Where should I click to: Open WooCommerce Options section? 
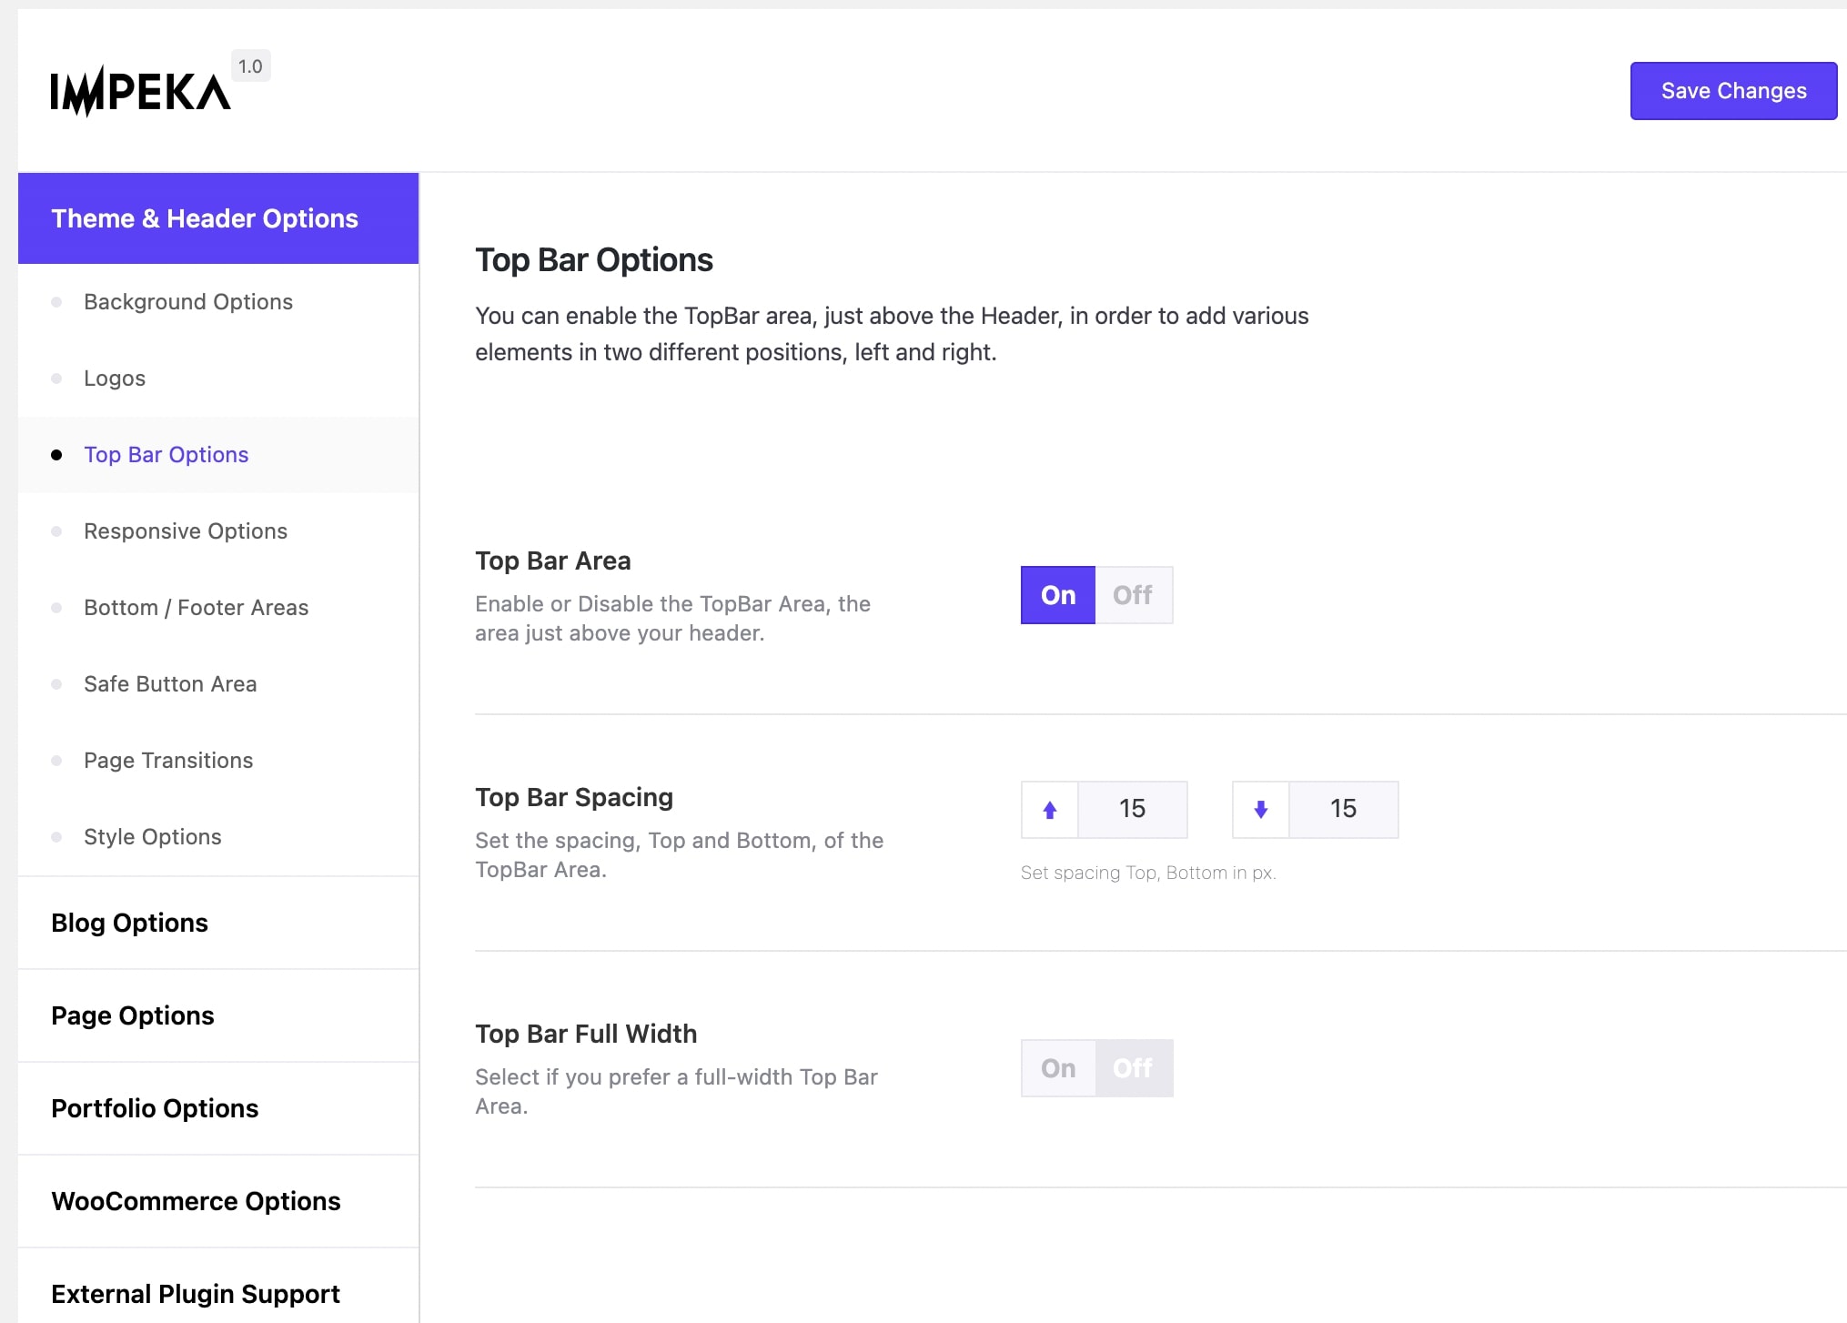point(196,1201)
